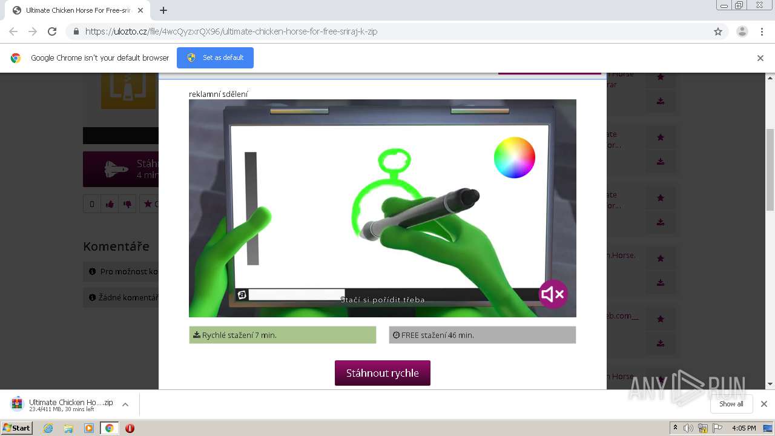775x436 pixels.
Task: Click the star icon next to the 'rar' file
Action: [x=661, y=77]
